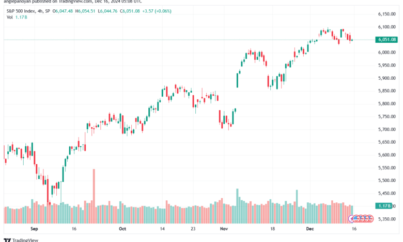
Task: Click the Sep date label on time axis
Action: pyautogui.click(x=34, y=229)
